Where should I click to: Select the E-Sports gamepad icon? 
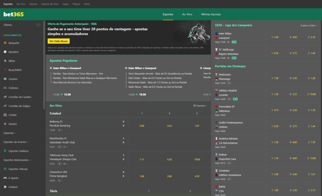point(5,178)
